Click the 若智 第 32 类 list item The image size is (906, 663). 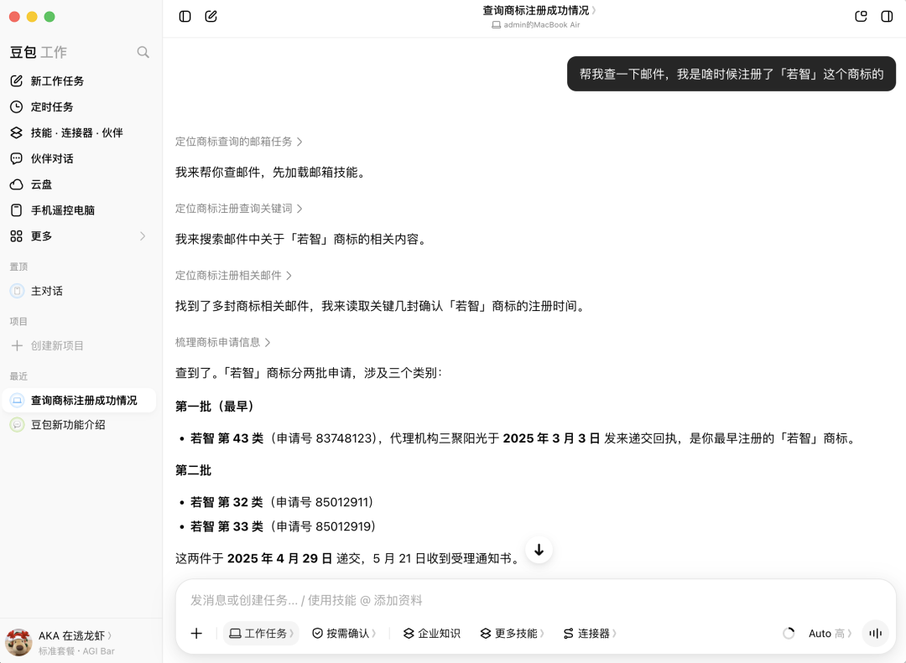point(281,502)
